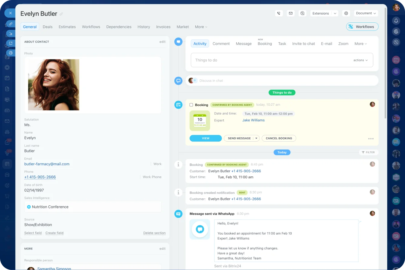
Task: Click the WhatsApp chat bubble icon in the message
Action: click(x=199, y=229)
